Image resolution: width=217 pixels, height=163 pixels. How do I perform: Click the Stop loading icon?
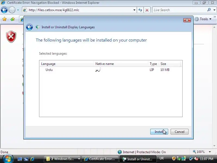147,10
